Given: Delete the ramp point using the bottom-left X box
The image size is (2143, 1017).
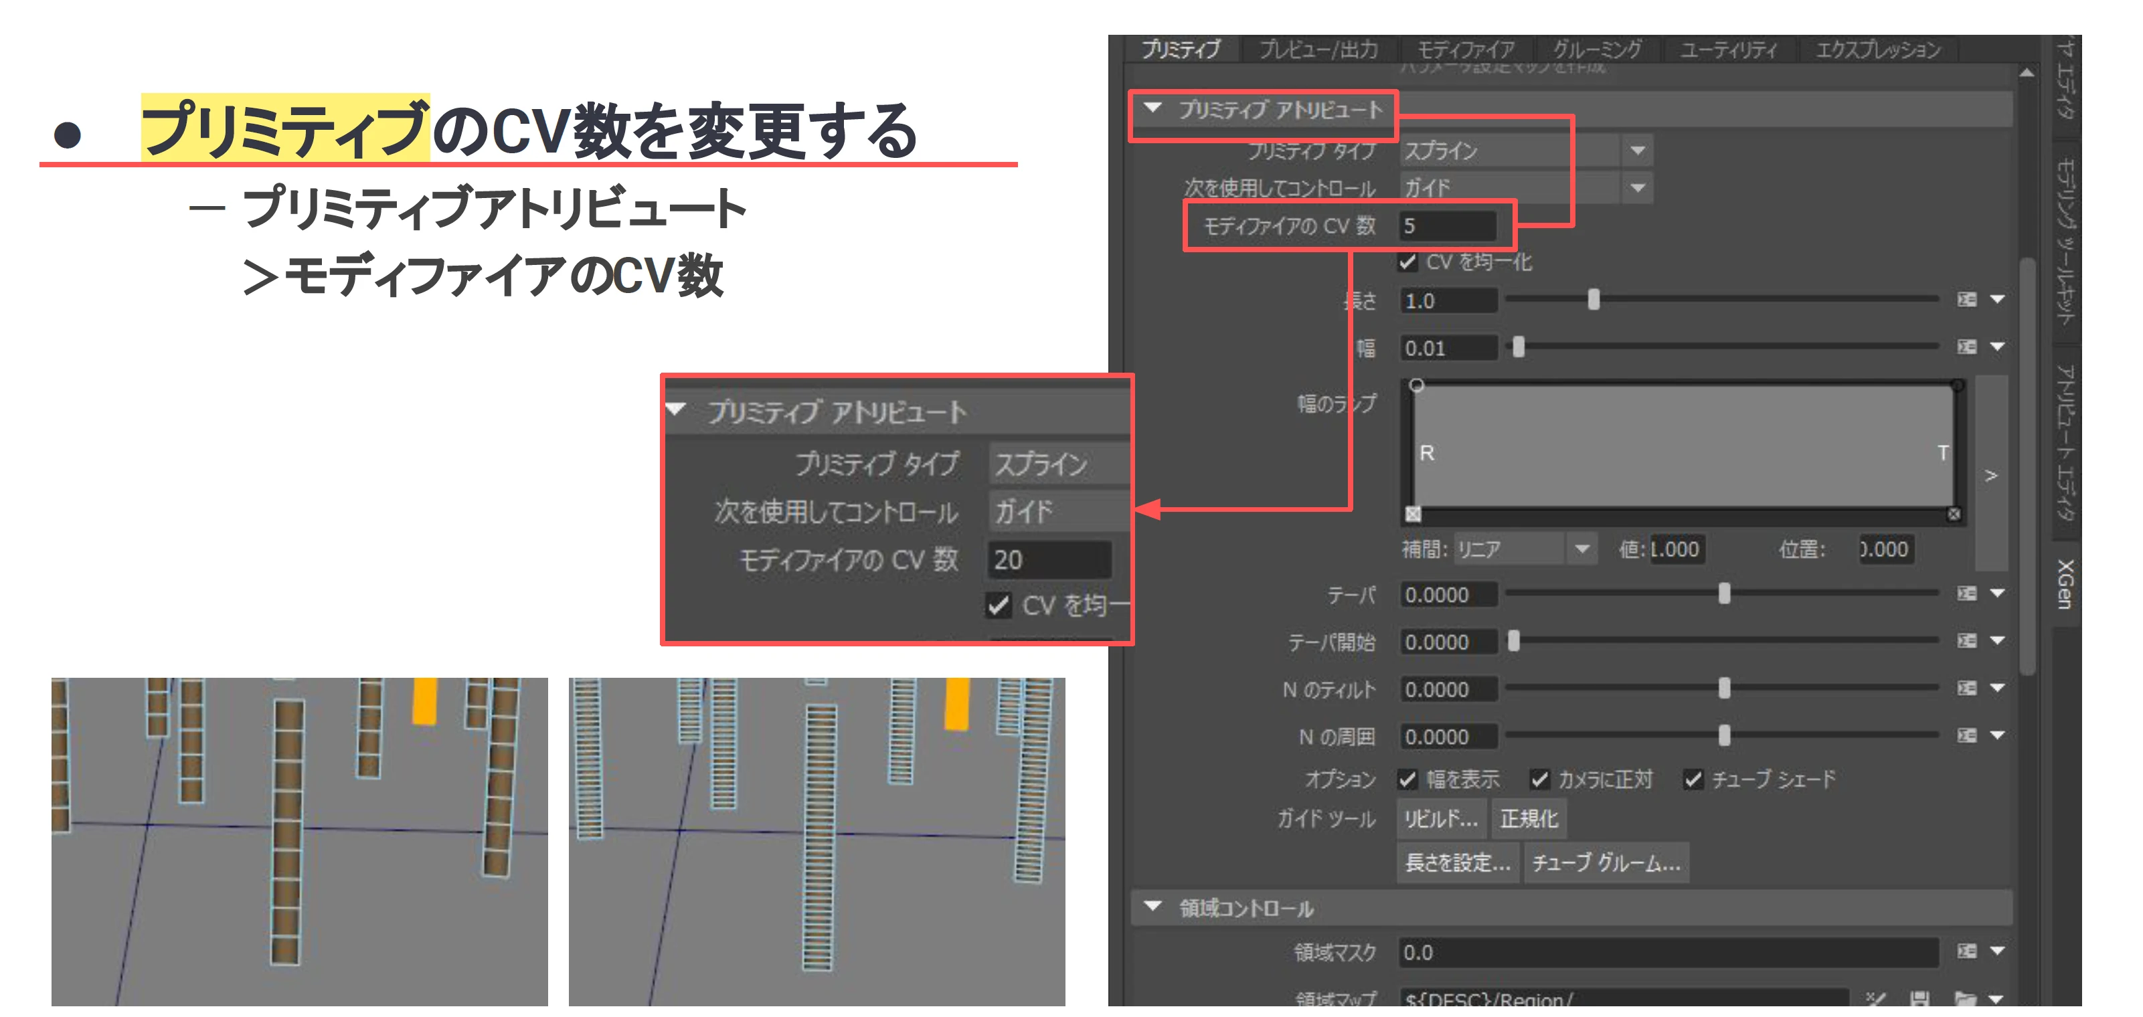Looking at the screenshot, I should click(1413, 514).
